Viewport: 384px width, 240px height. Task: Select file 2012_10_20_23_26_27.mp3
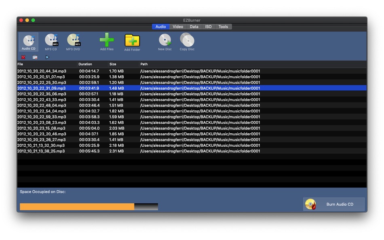tap(41, 139)
